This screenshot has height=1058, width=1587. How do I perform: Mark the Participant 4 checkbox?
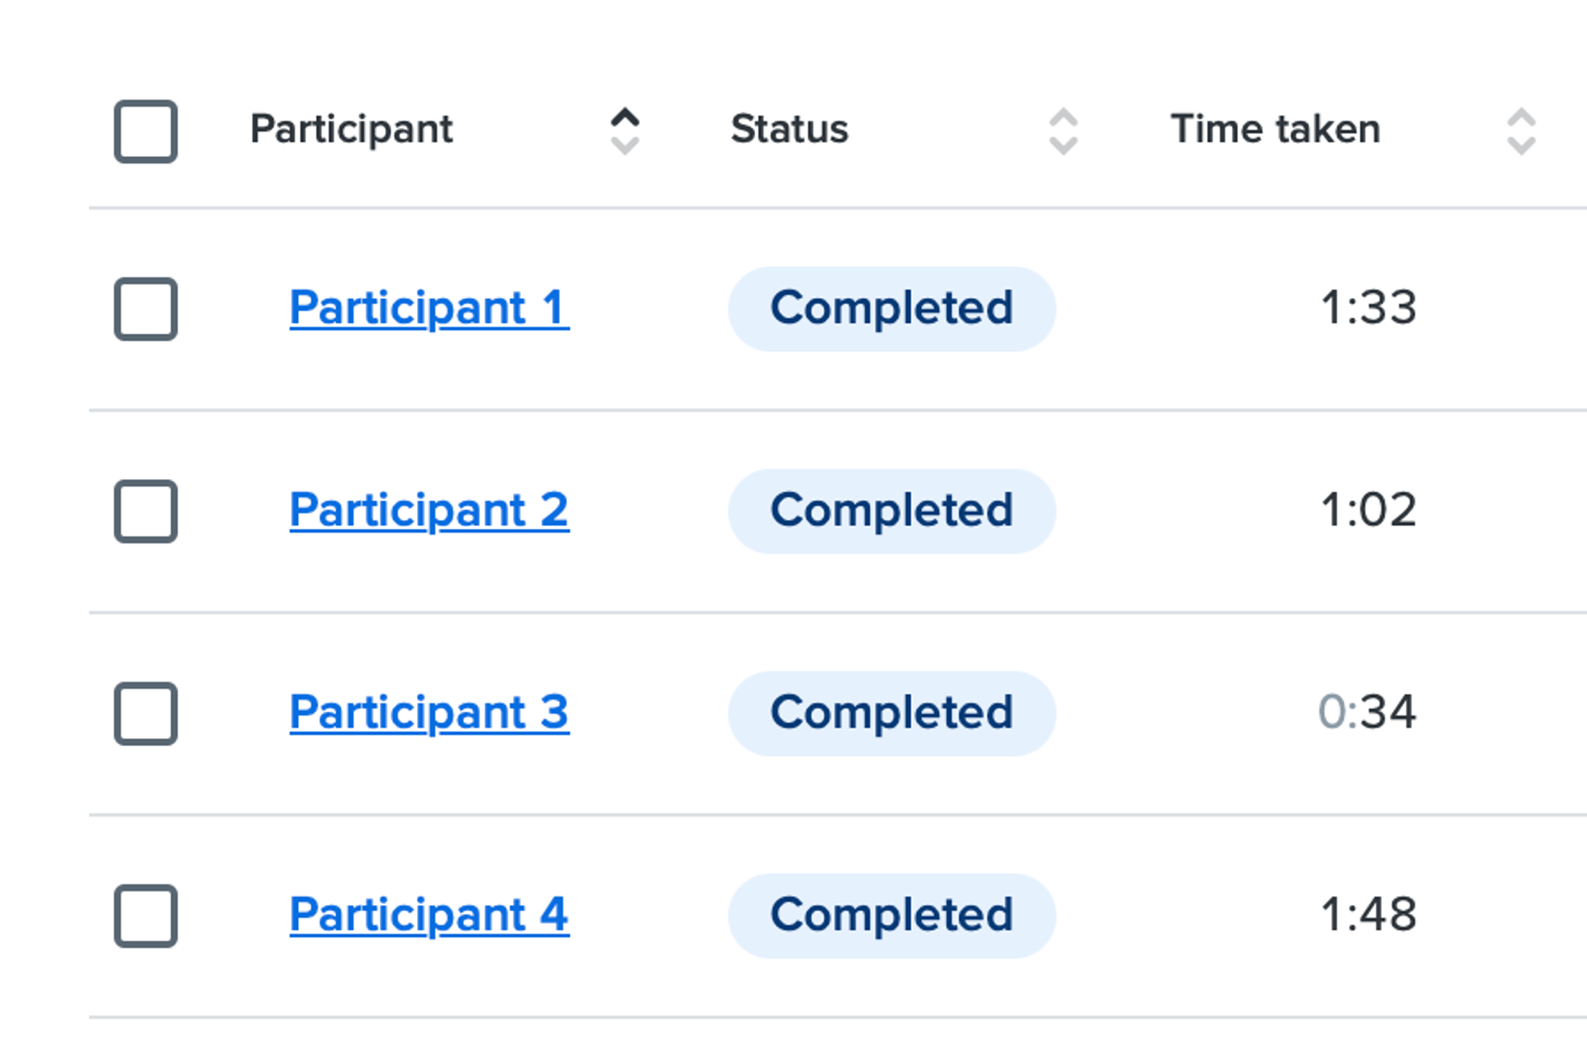[x=146, y=915]
